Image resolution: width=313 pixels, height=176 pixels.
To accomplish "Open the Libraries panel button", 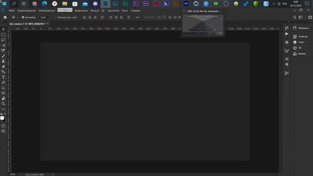I will [x=302, y=28].
